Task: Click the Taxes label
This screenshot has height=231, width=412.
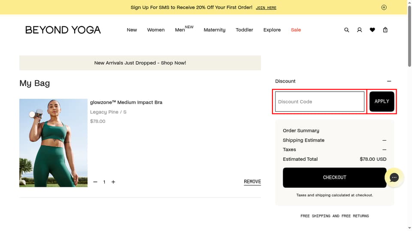Action: pos(289,150)
